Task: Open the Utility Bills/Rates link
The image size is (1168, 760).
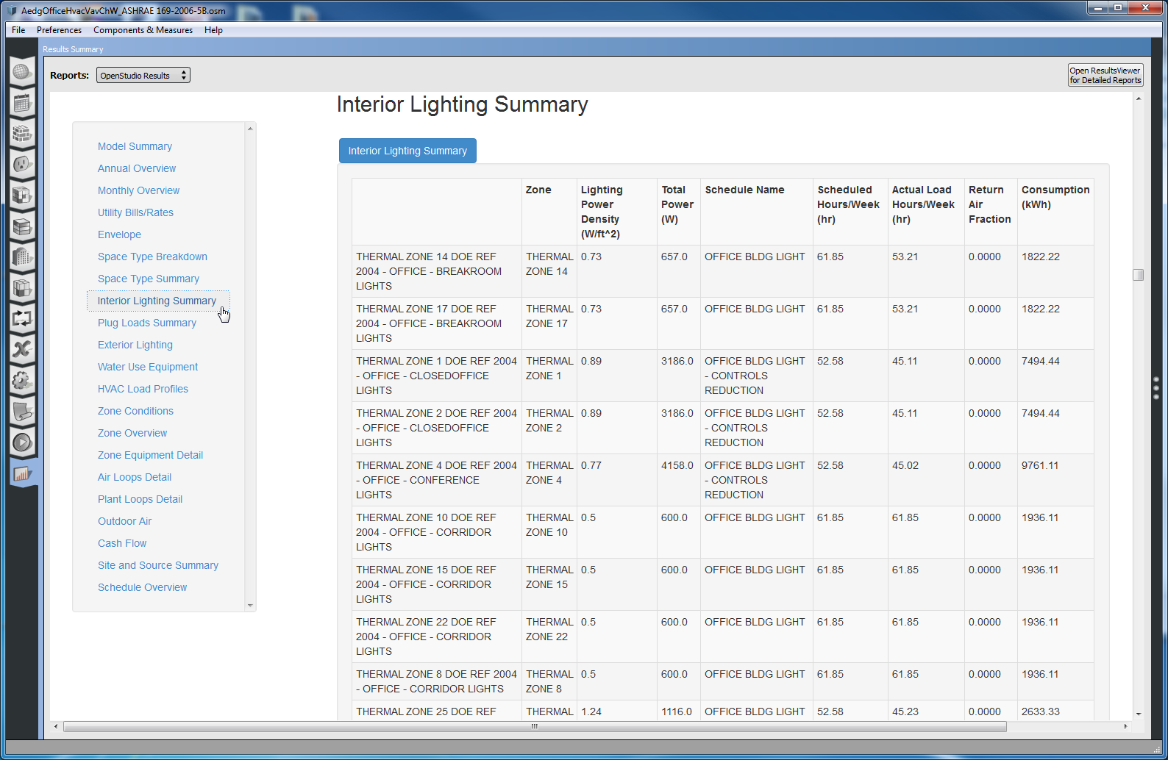Action: [x=135, y=212]
